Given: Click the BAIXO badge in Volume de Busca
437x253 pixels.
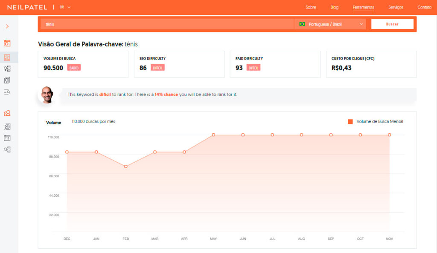Looking at the screenshot, I should coord(74,68).
